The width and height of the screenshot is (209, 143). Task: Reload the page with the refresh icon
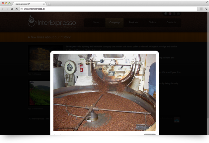pos(12,9)
